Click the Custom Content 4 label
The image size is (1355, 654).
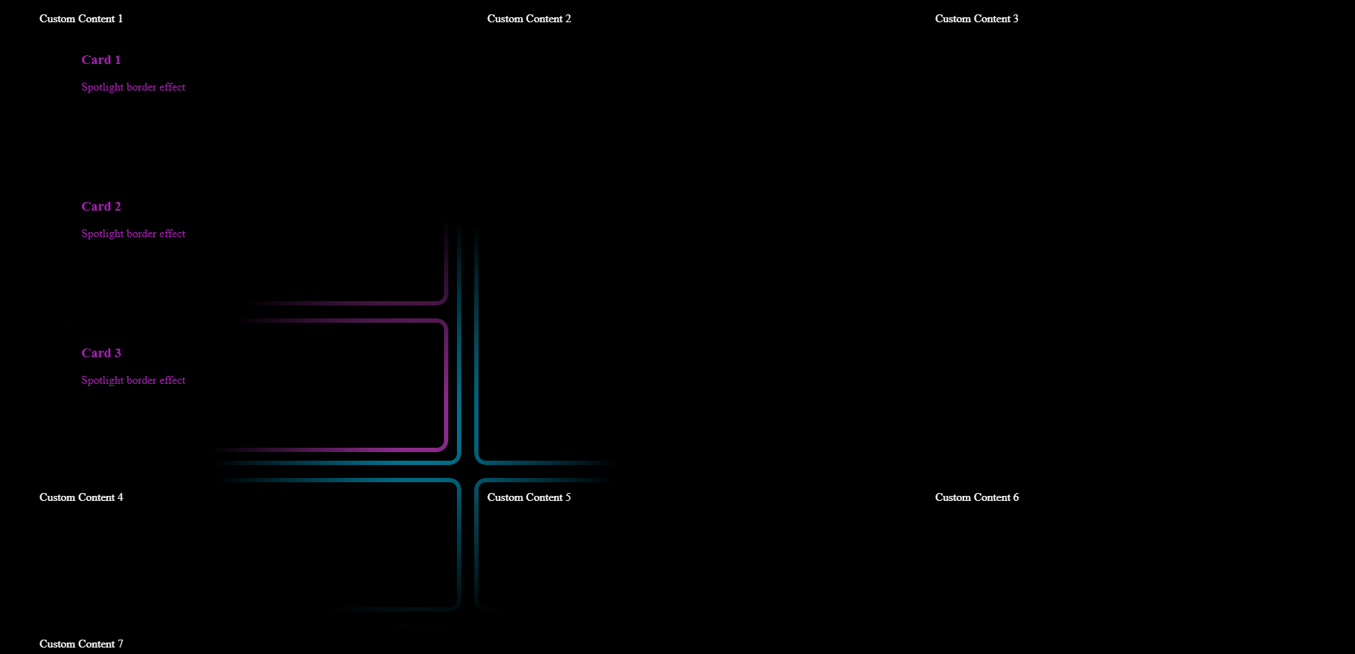pos(81,497)
